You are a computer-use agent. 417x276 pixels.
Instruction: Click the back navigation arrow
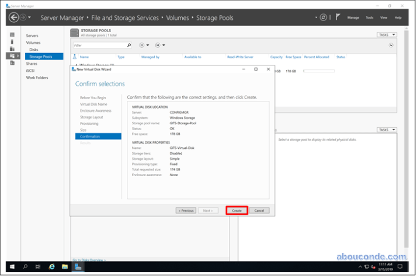(x=15, y=18)
